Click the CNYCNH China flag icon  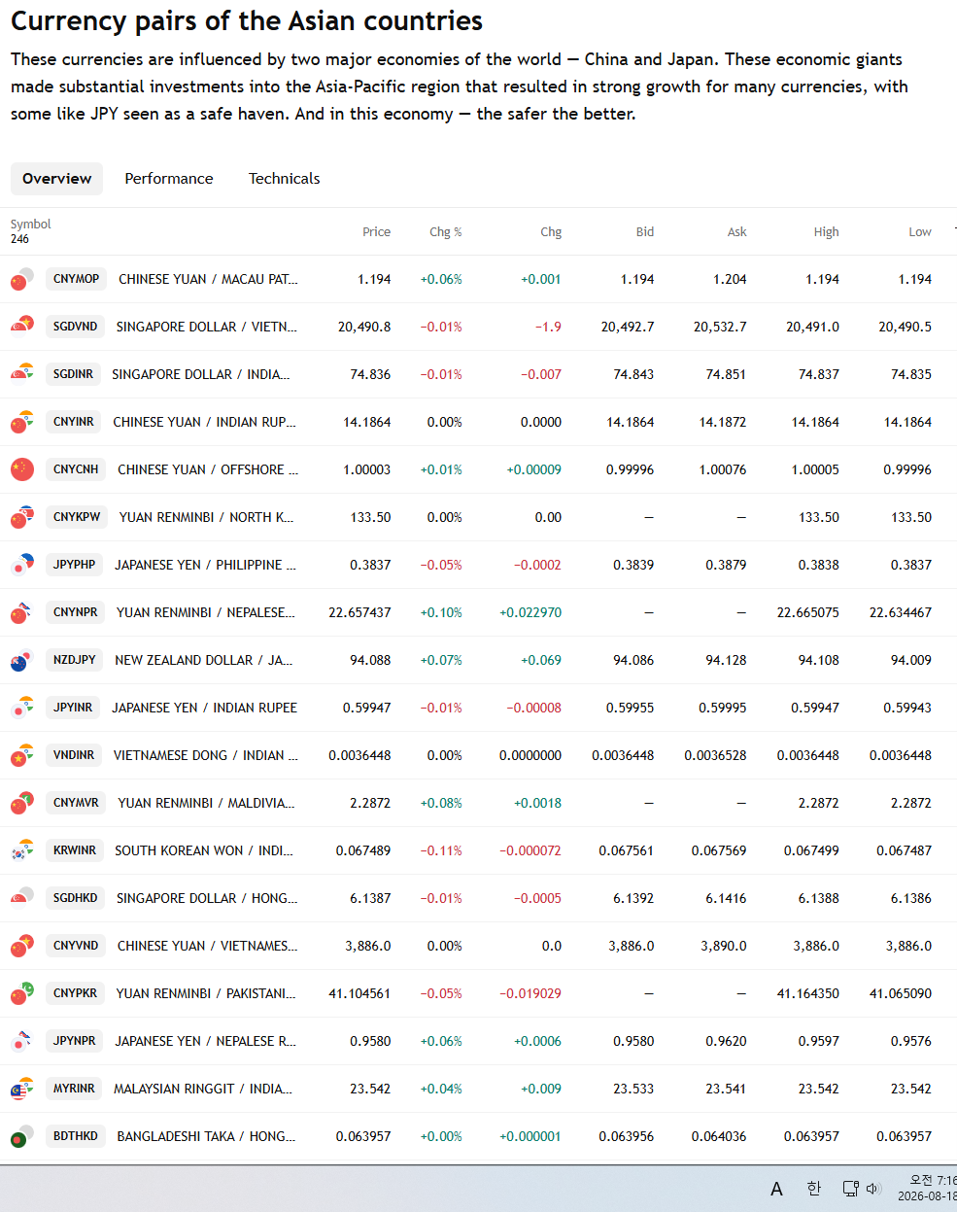click(22, 469)
